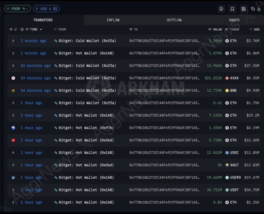Screen dimensions: 264x214
Task: Click the $12.83M USD amount
Action: (252, 165)
